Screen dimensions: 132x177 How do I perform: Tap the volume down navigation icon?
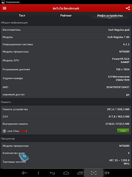point(24,173)
